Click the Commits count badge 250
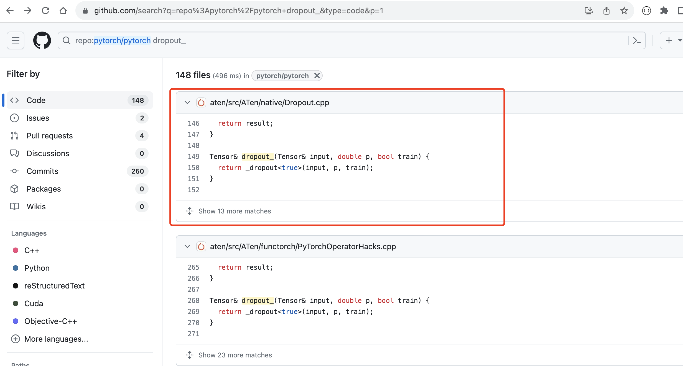Screen dimensions: 683x366 (137, 171)
